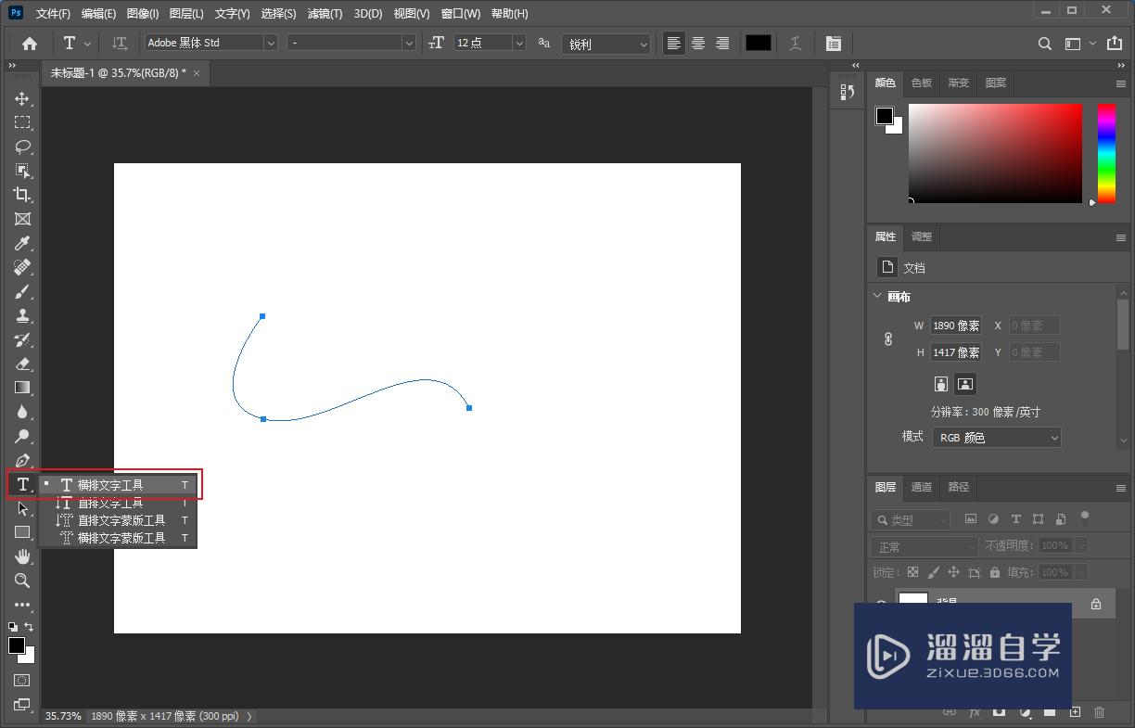Viewport: 1135px width, 728px height.
Task: Select the Clone Stamp tool
Action: pyautogui.click(x=22, y=315)
